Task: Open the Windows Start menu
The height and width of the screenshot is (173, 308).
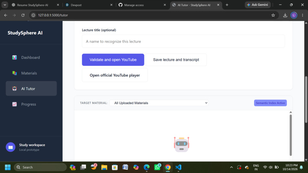Action: click(x=8, y=167)
